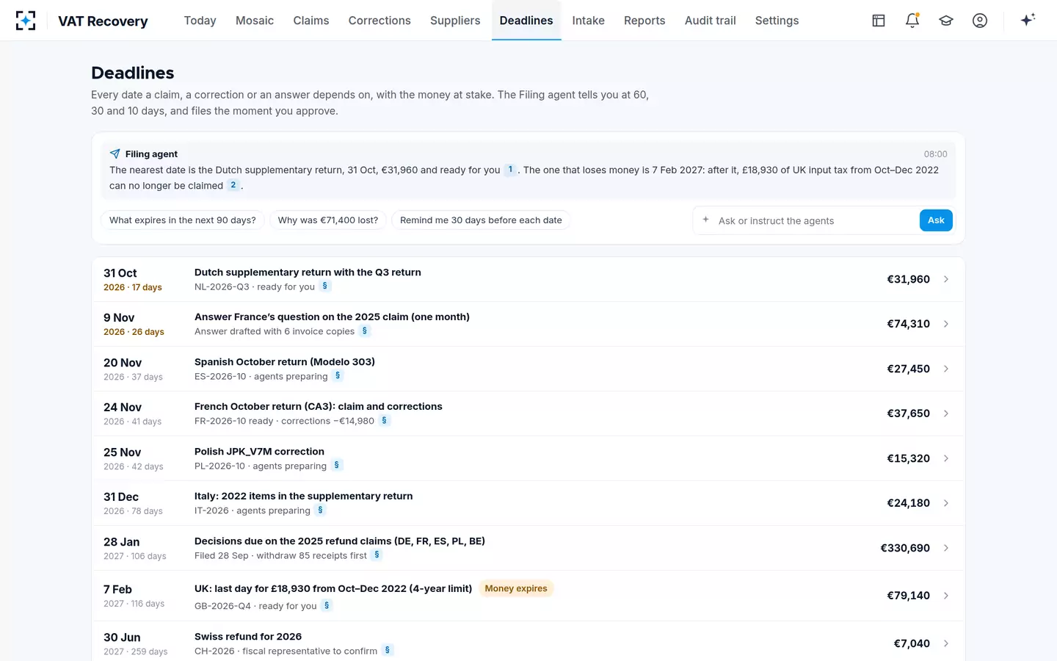1057x661 pixels.
Task: Expand the Spanish October return chevron
Action: click(946, 369)
